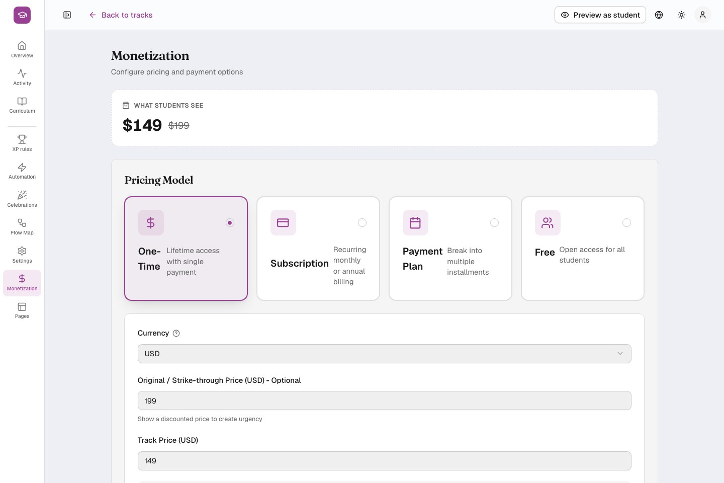Viewport: 724px width, 483px height.
Task: Open the Overview section
Action: pos(22,49)
